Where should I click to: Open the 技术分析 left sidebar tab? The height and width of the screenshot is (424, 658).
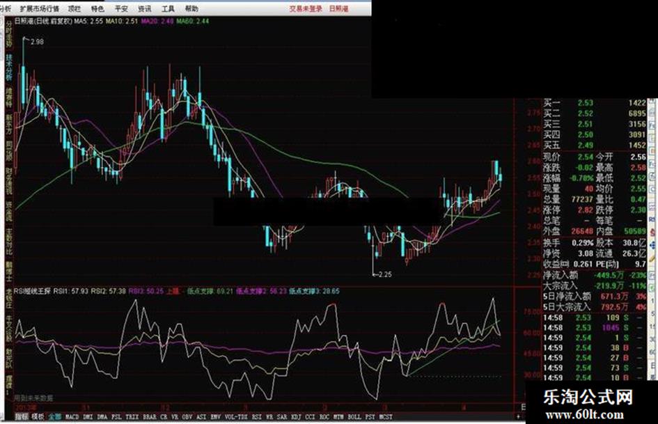coord(9,68)
